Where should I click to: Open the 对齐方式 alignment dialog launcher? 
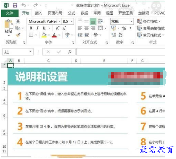pos(107,42)
